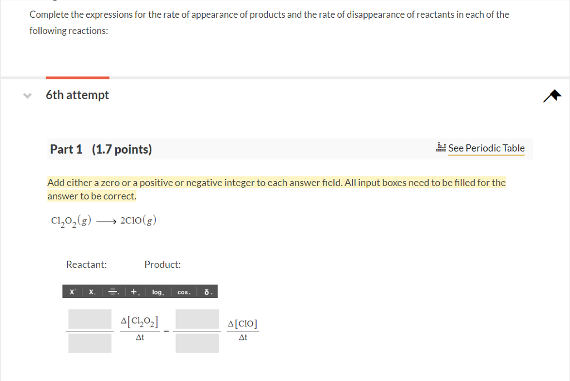Select the cos trigonometry tool

coord(181,291)
